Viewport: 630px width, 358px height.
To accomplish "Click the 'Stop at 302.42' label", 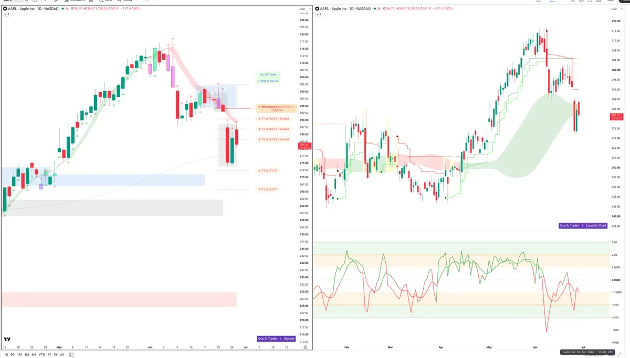I will [269, 81].
